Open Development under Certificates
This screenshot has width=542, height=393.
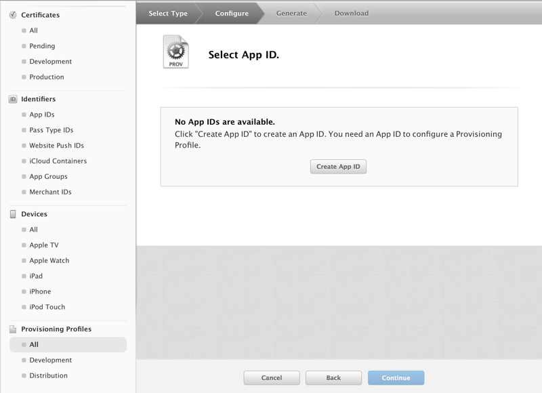[50, 62]
